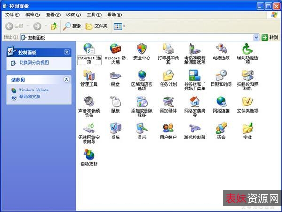Click the forward arrow toolbar button

(38, 26)
